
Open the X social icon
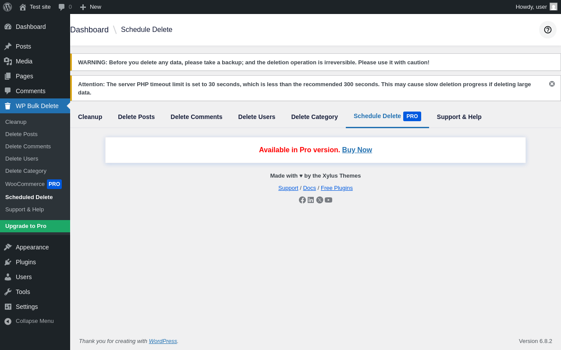tap(320, 200)
